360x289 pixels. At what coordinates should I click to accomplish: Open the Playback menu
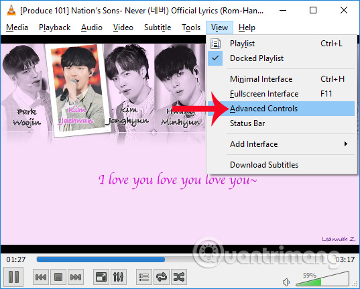click(x=55, y=27)
